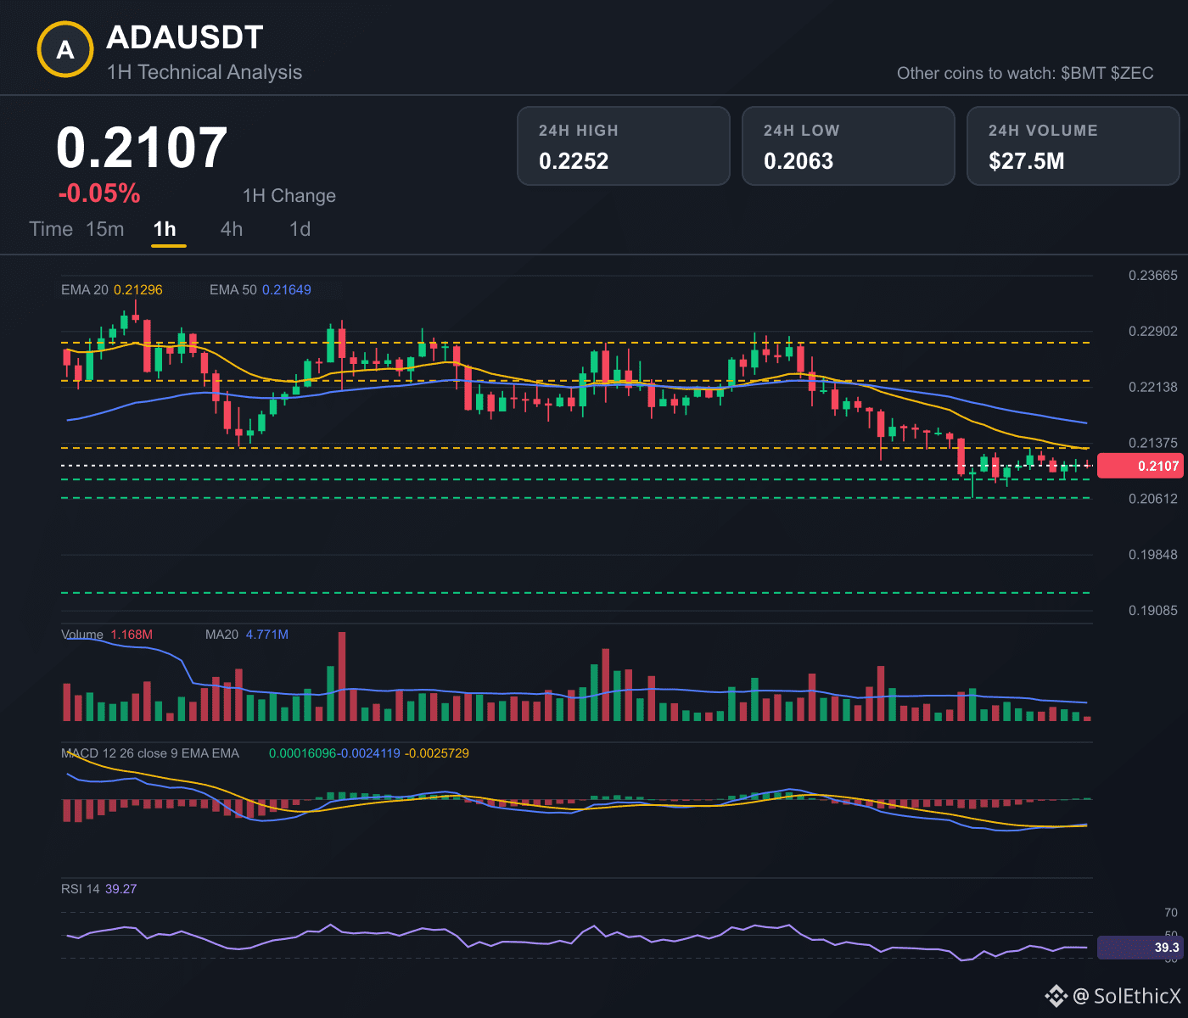Click the MACD 12 26 close 9 label
This screenshot has width=1188, height=1018.
[x=150, y=753]
